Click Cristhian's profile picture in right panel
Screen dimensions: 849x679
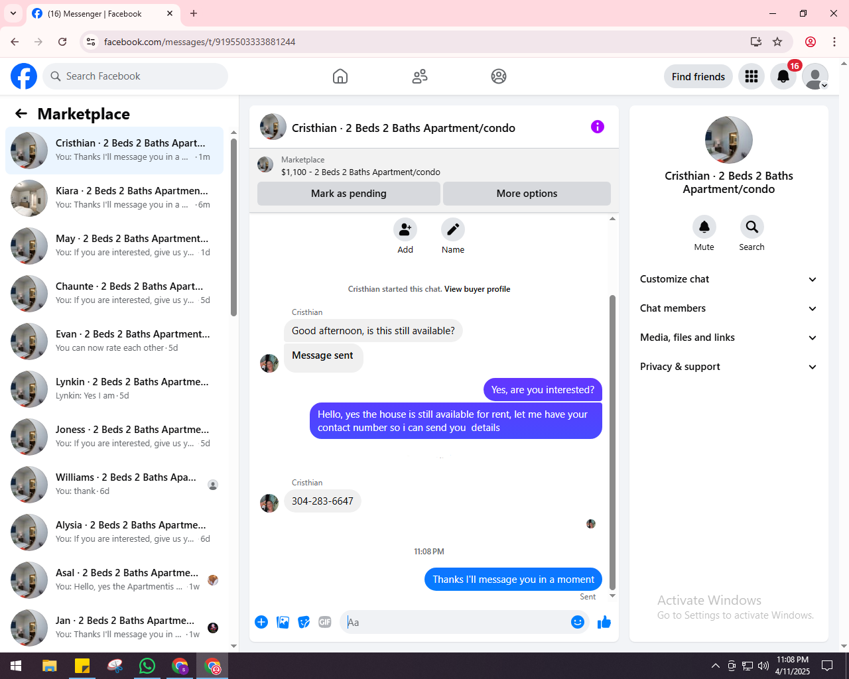tap(729, 140)
